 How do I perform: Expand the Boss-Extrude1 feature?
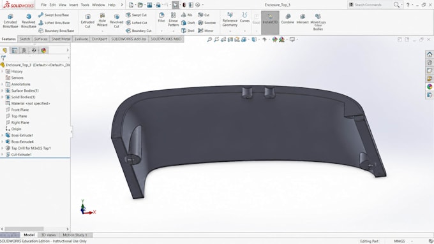click(3, 135)
